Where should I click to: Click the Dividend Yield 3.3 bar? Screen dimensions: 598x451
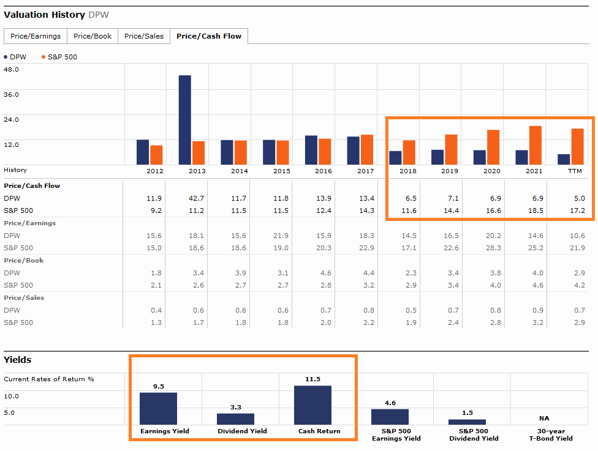coord(236,419)
